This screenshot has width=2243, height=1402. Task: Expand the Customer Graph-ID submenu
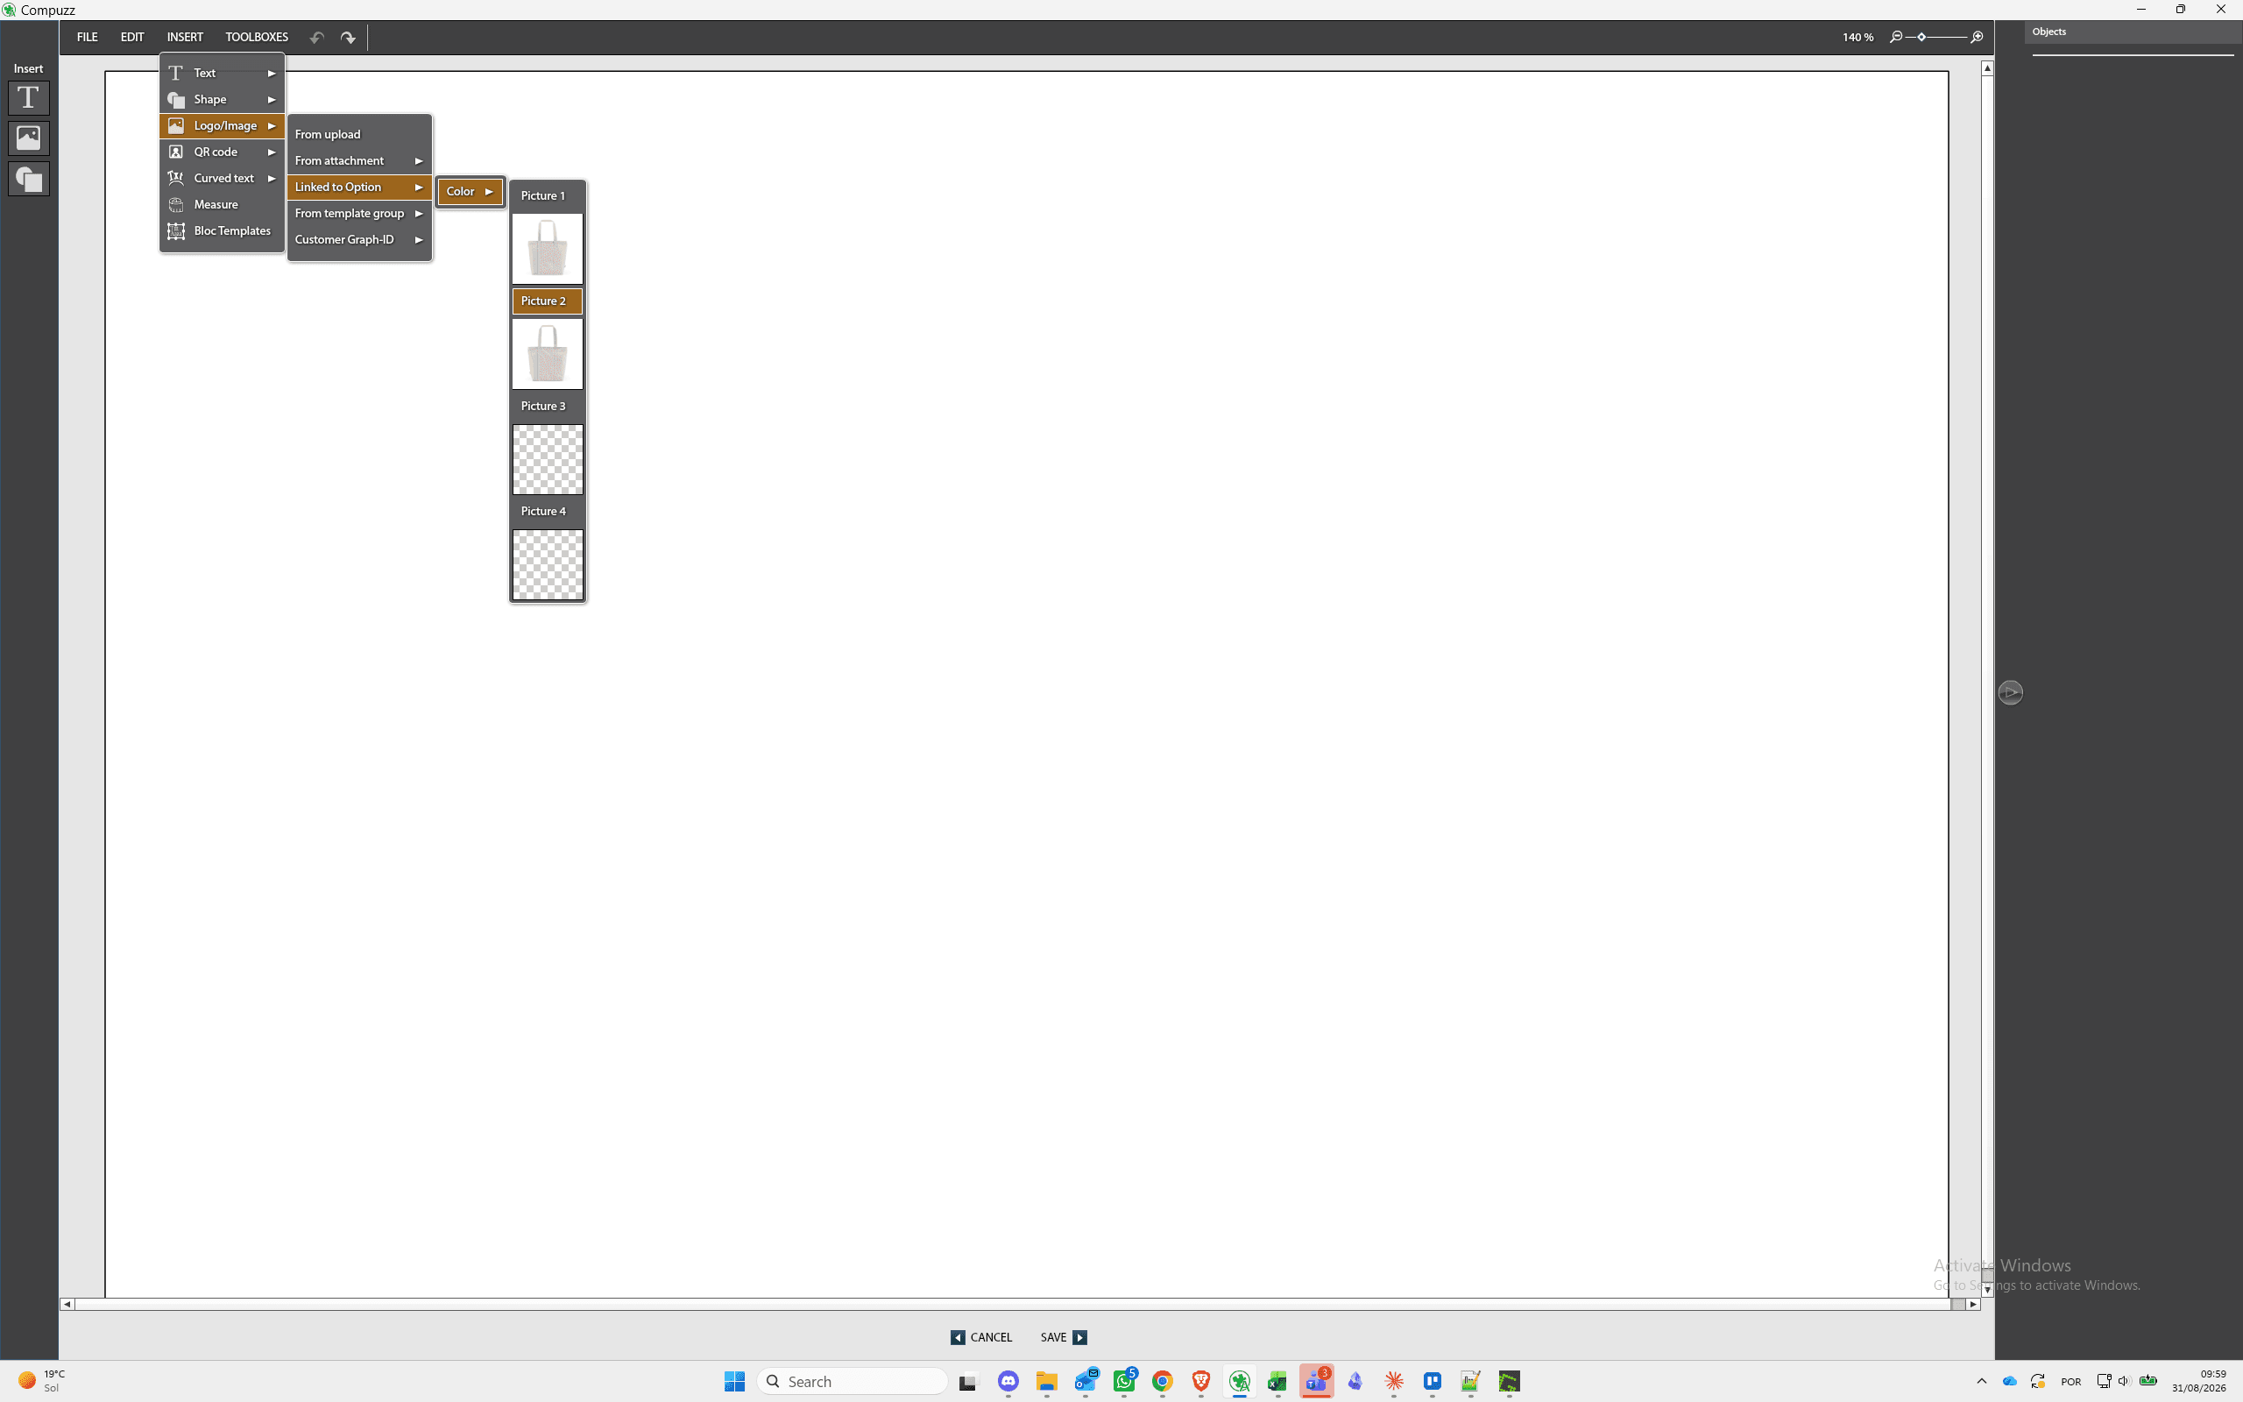click(x=358, y=239)
